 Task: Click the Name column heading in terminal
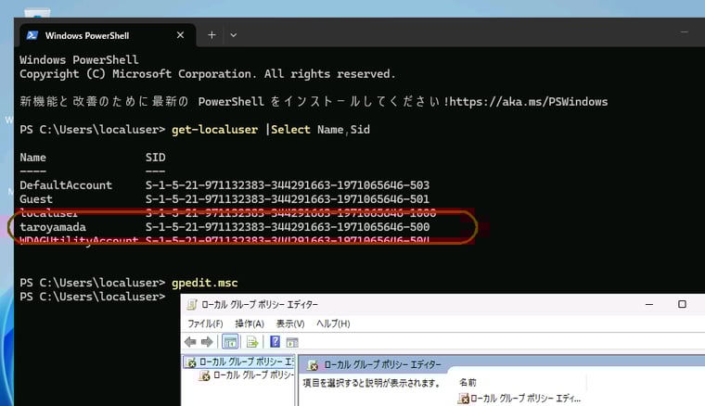tap(32, 158)
